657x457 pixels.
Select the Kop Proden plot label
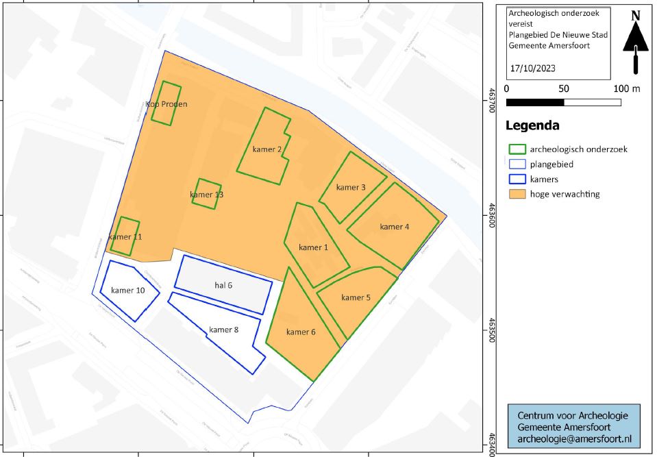coord(166,104)
